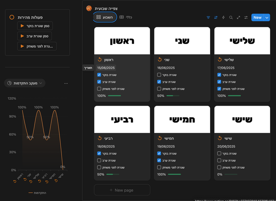Uncheck שגרת בוקר on the ראשון card

pos(99,75)
